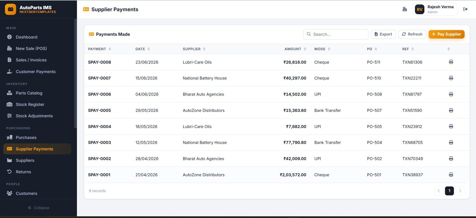Screen dimensions: 476x218
Task: Print receipt for SPAY-0002
Action: [x=451, y=158]
